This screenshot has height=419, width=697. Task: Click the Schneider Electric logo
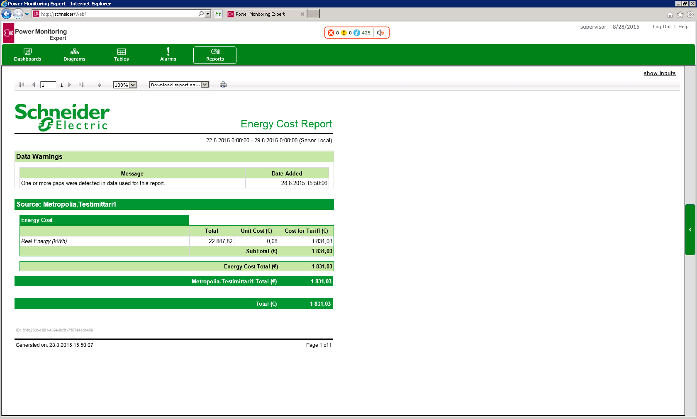[62, 117]
